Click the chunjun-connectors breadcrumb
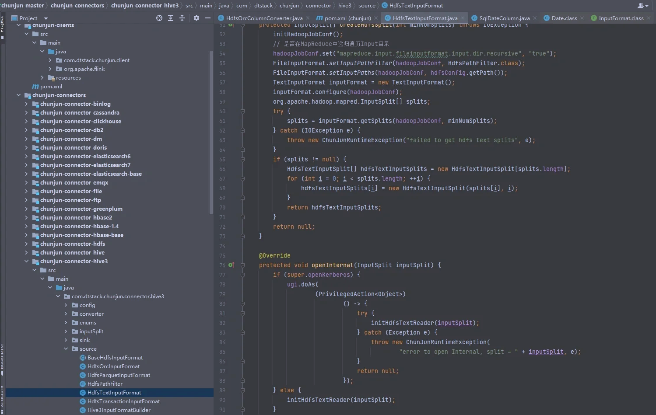Screen dimensions: 656x415 (x=77, y=6)
